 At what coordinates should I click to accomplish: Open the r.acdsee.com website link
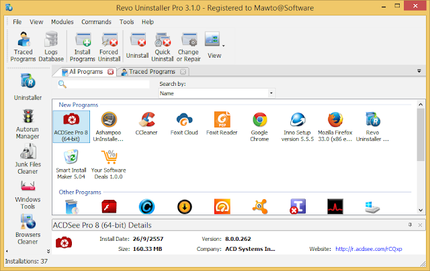(x=369, y=249)
